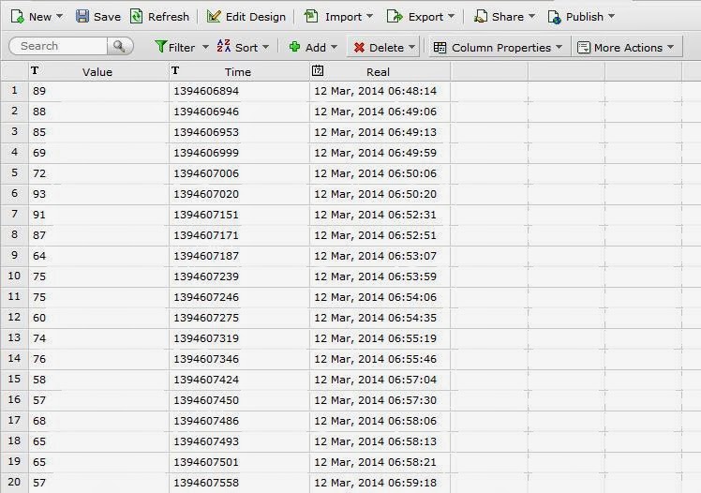Open the Import dropdown arrow
701x493 pixels.
[x=370, y=16]
